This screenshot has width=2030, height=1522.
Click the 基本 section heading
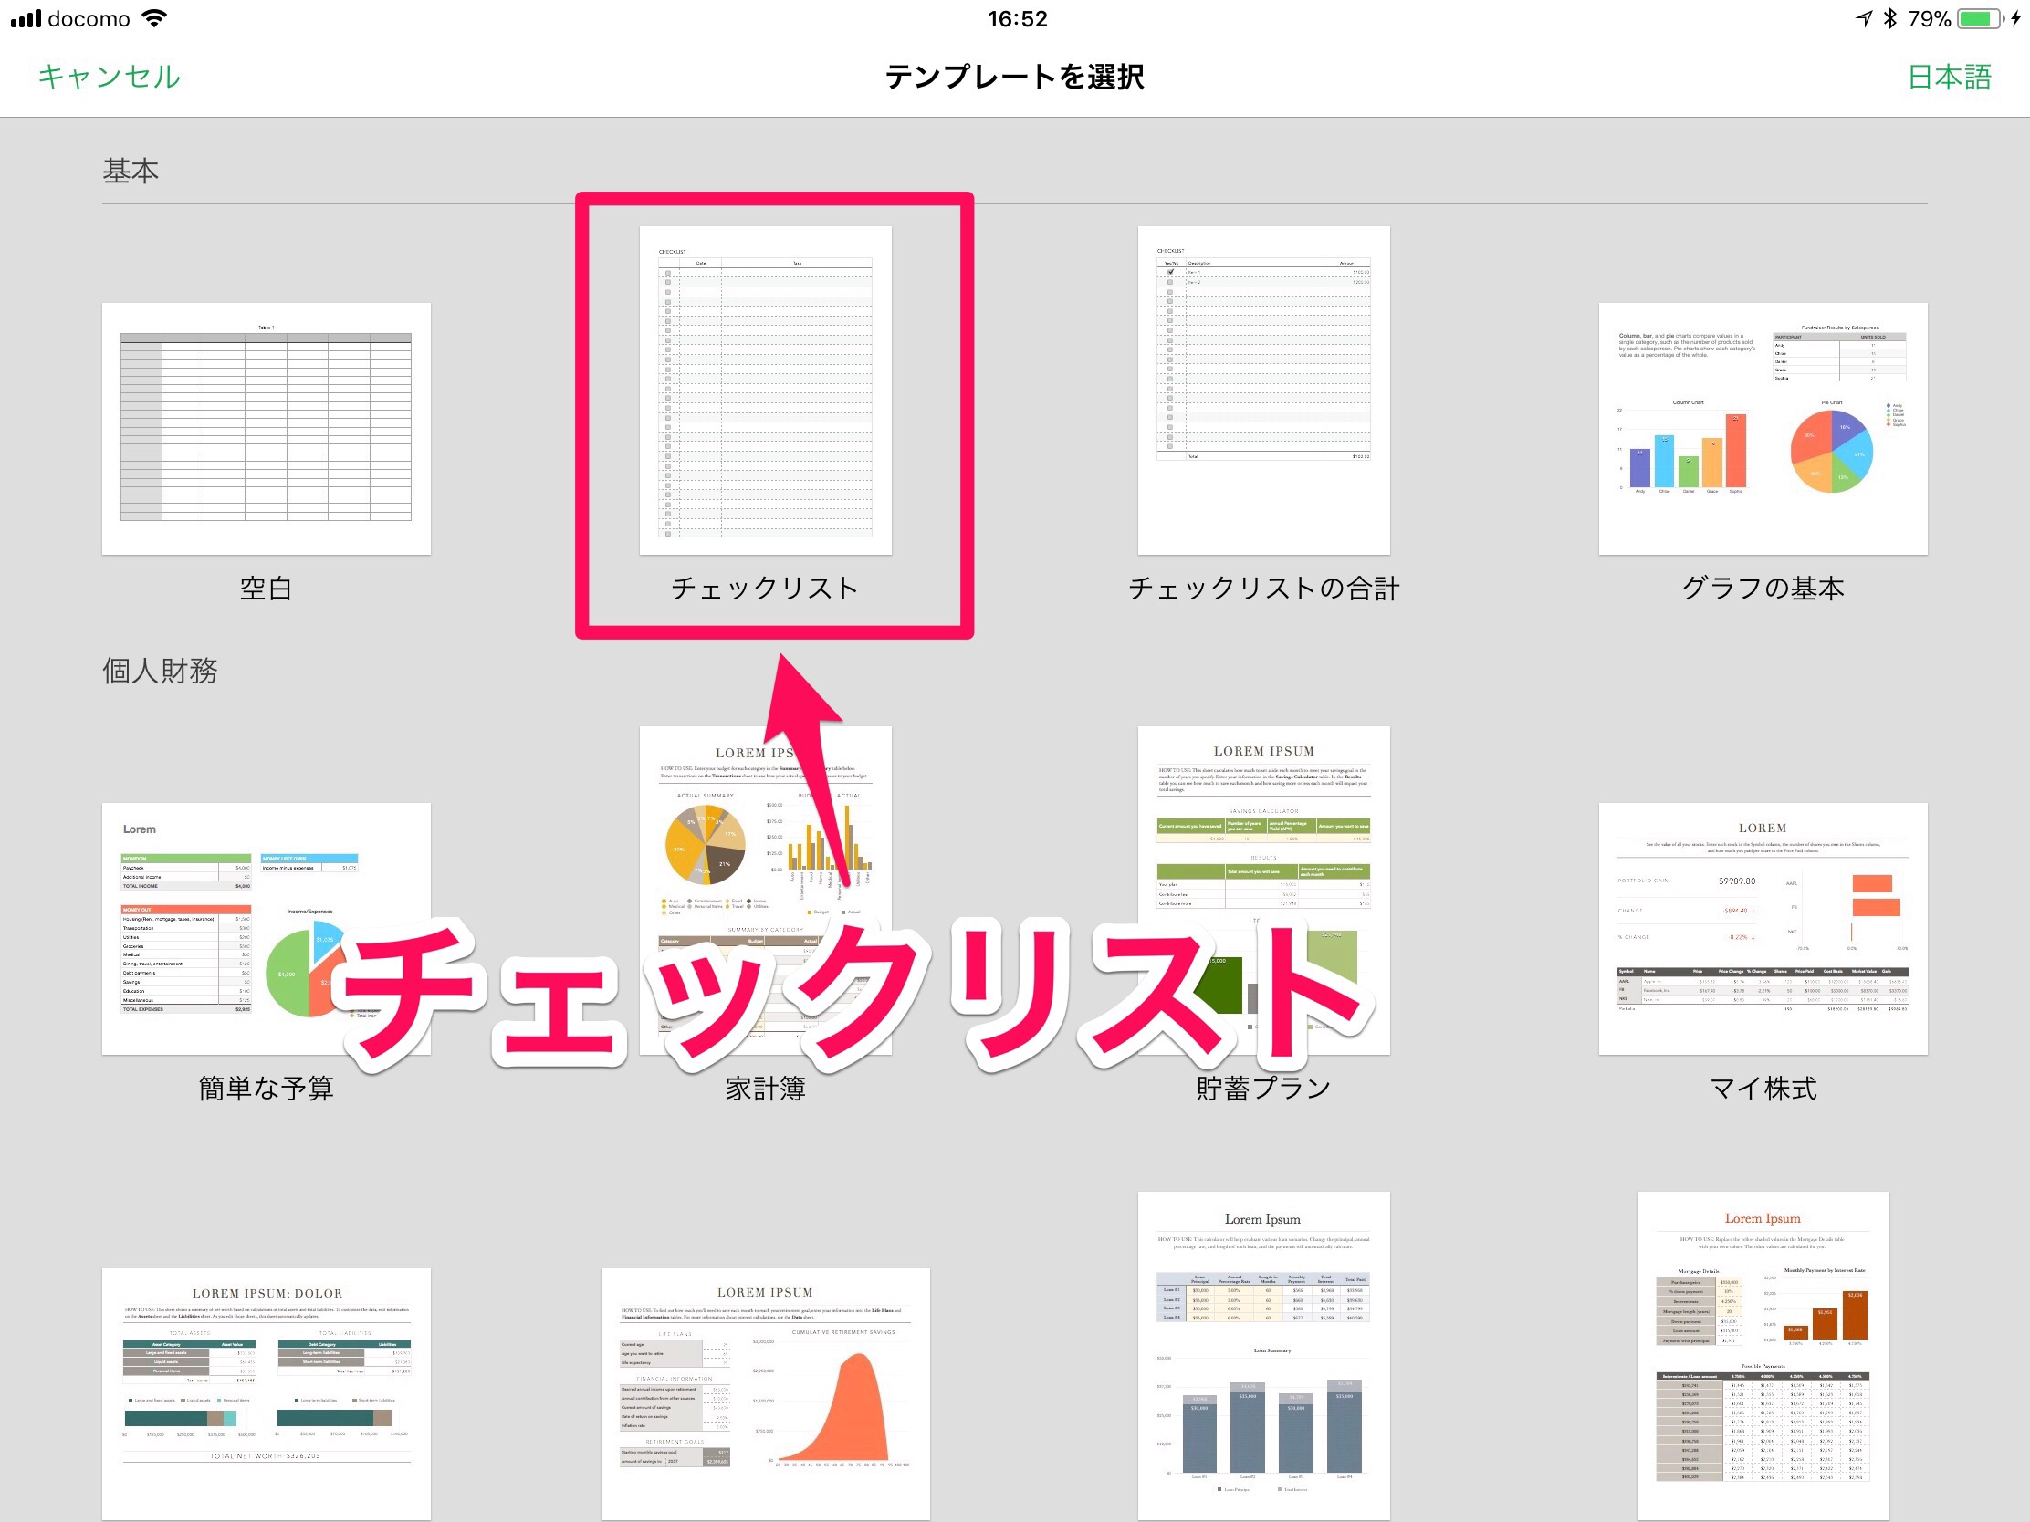(131, 171)
